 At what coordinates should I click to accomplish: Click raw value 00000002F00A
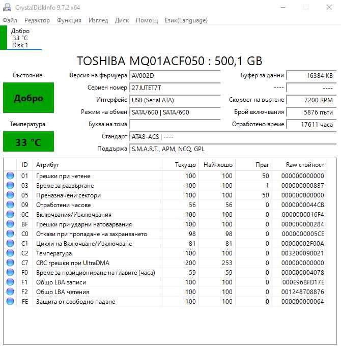(x=303, y=244)
